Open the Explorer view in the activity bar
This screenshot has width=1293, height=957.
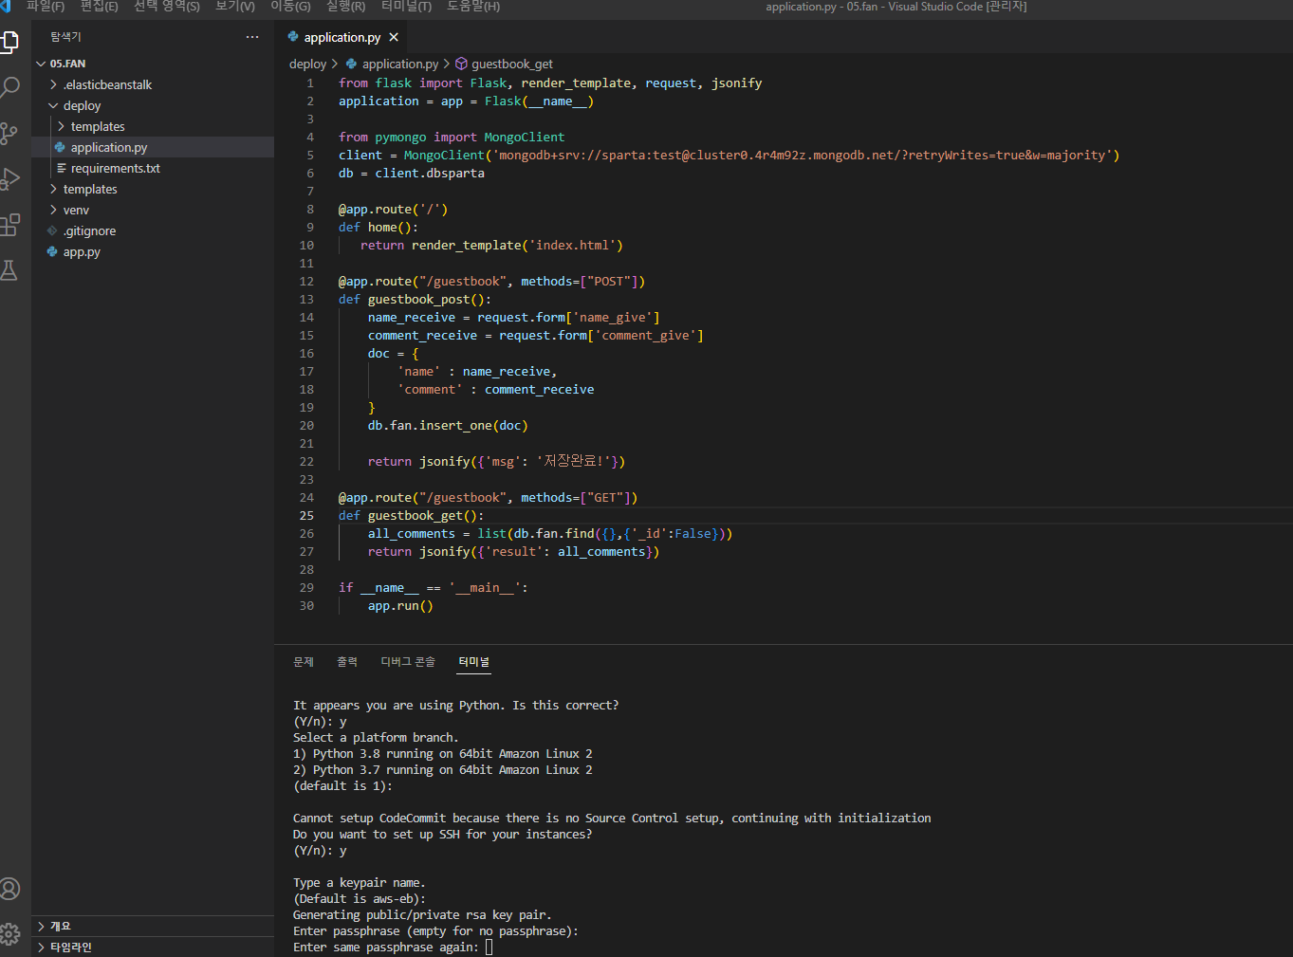(x=9, y=43)
